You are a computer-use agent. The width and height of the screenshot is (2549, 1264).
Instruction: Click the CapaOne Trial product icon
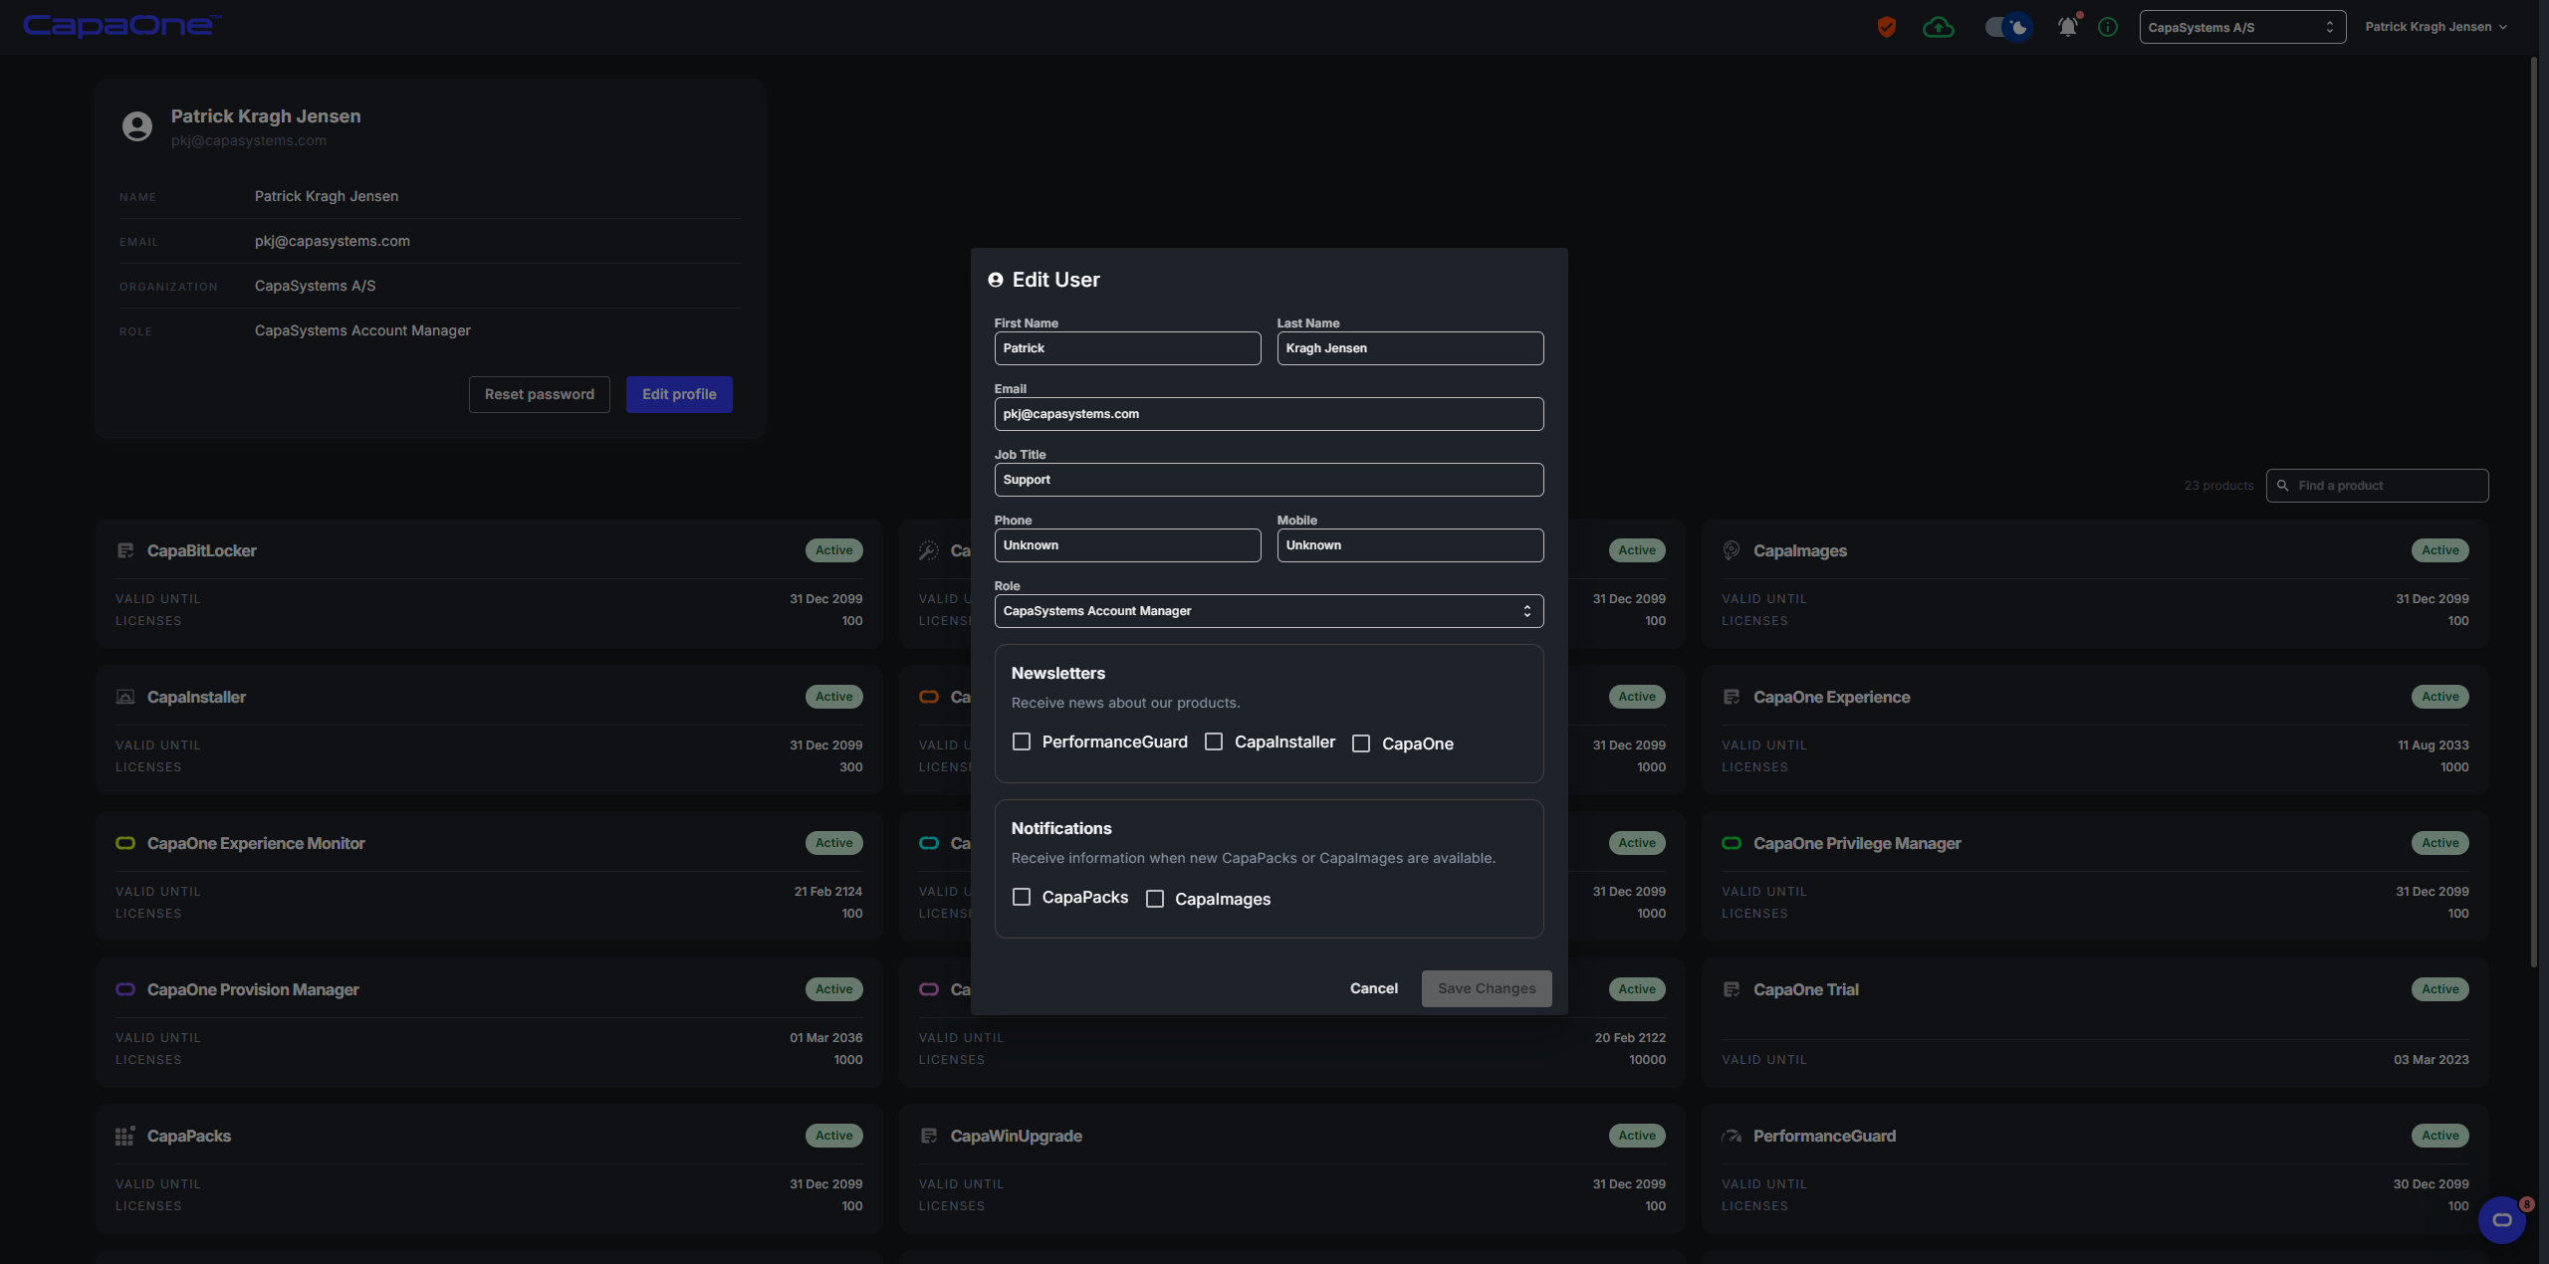click(1732, 989)
